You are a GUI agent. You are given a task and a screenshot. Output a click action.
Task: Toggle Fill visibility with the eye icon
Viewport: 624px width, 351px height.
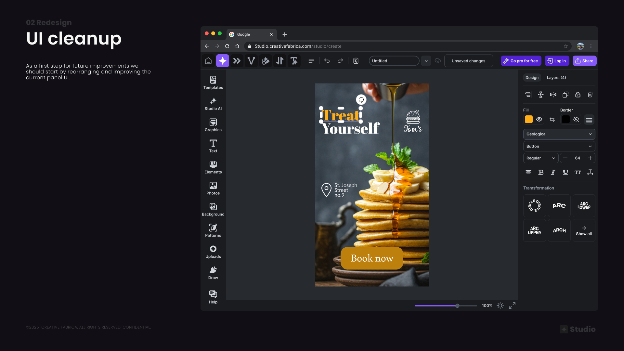tap(539, 119)
